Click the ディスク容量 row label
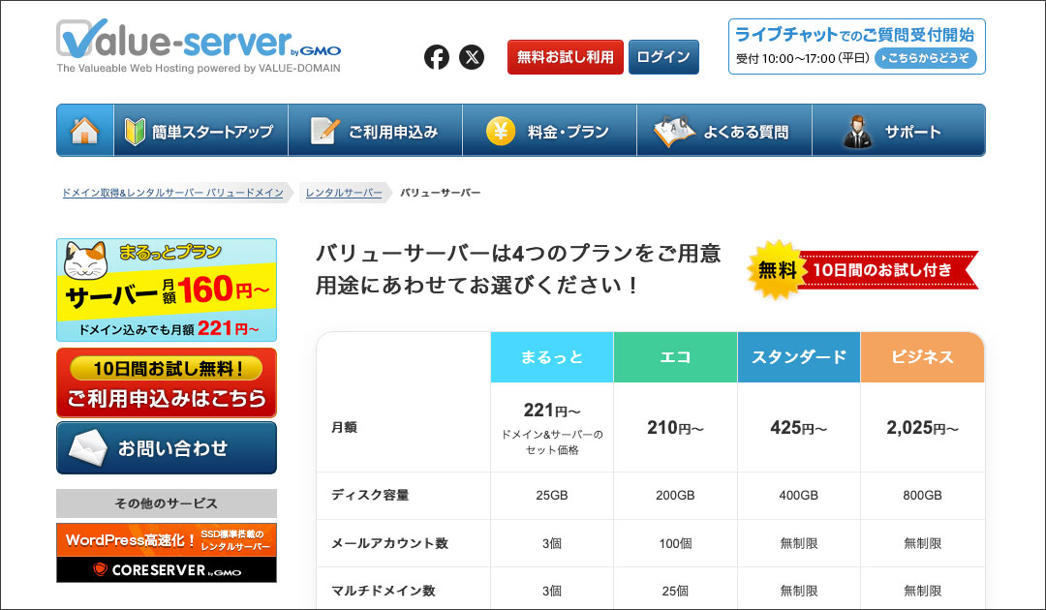The image size is (1046, 610). click(370, 496)
